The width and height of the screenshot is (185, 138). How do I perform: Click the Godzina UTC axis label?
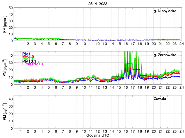click(97, 135)
